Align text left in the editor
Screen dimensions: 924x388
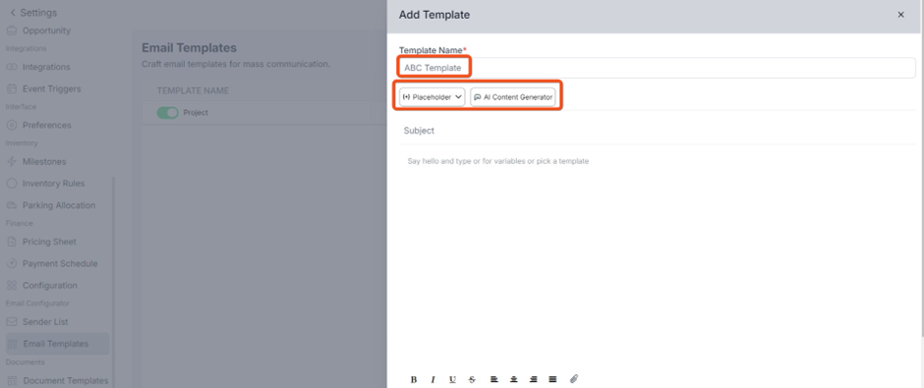click(x=494, y=380)
